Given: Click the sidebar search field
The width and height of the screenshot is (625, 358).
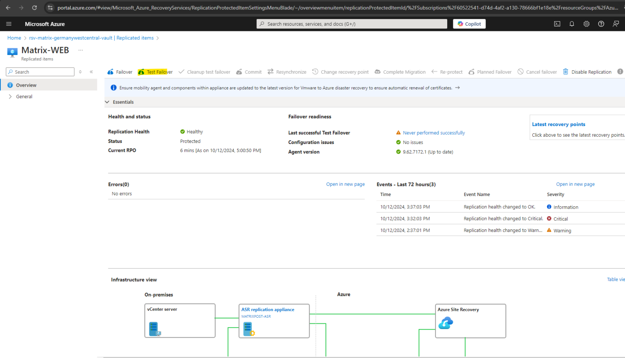Looking at the screenshot, I should 39,72.
